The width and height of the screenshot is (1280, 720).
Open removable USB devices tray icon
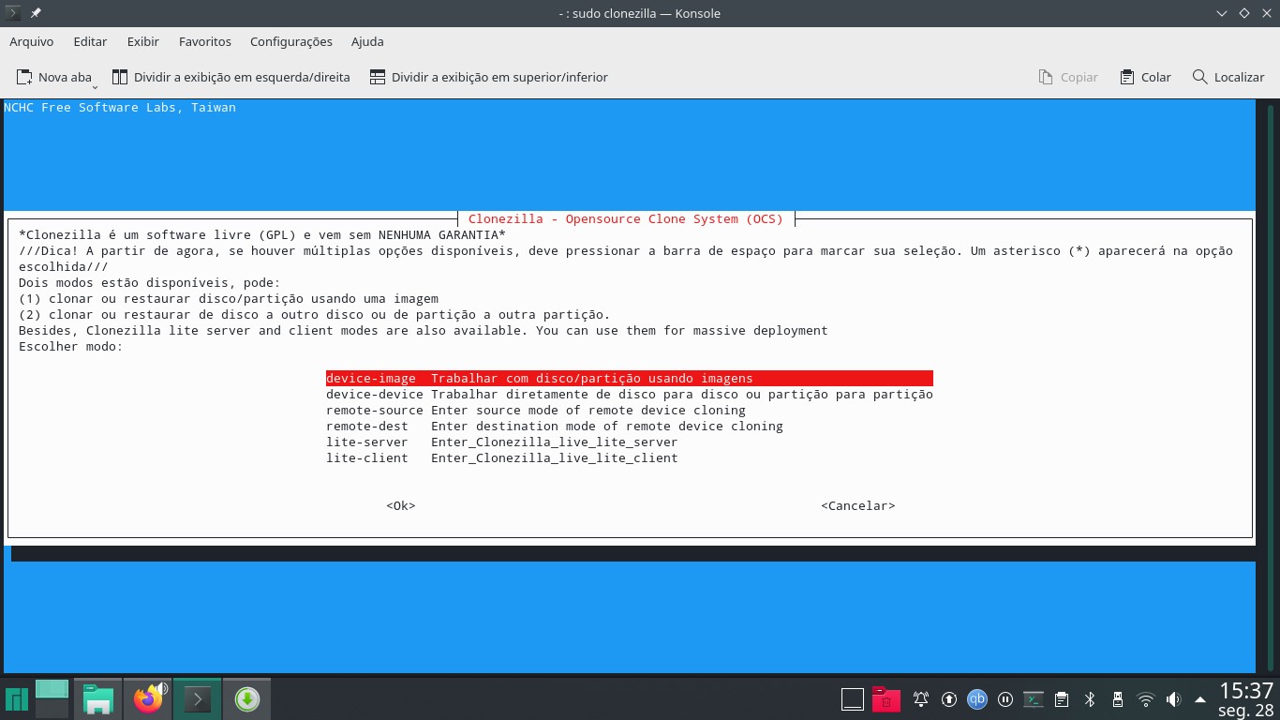1117,699
